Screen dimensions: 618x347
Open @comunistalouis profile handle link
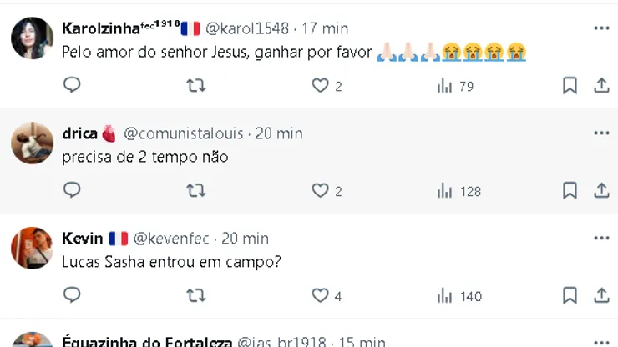click(x=185, y=133)
